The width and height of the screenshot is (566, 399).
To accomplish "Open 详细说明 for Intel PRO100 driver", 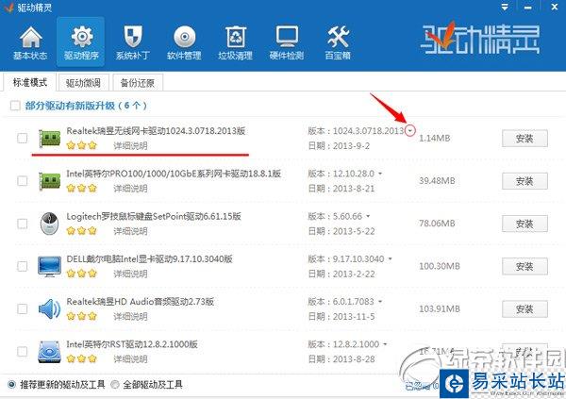I will tap(131, 189).
